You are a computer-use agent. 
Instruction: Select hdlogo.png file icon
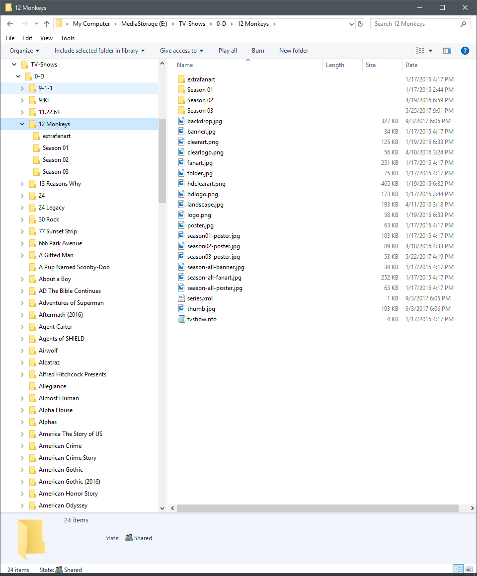pos(181,194)
